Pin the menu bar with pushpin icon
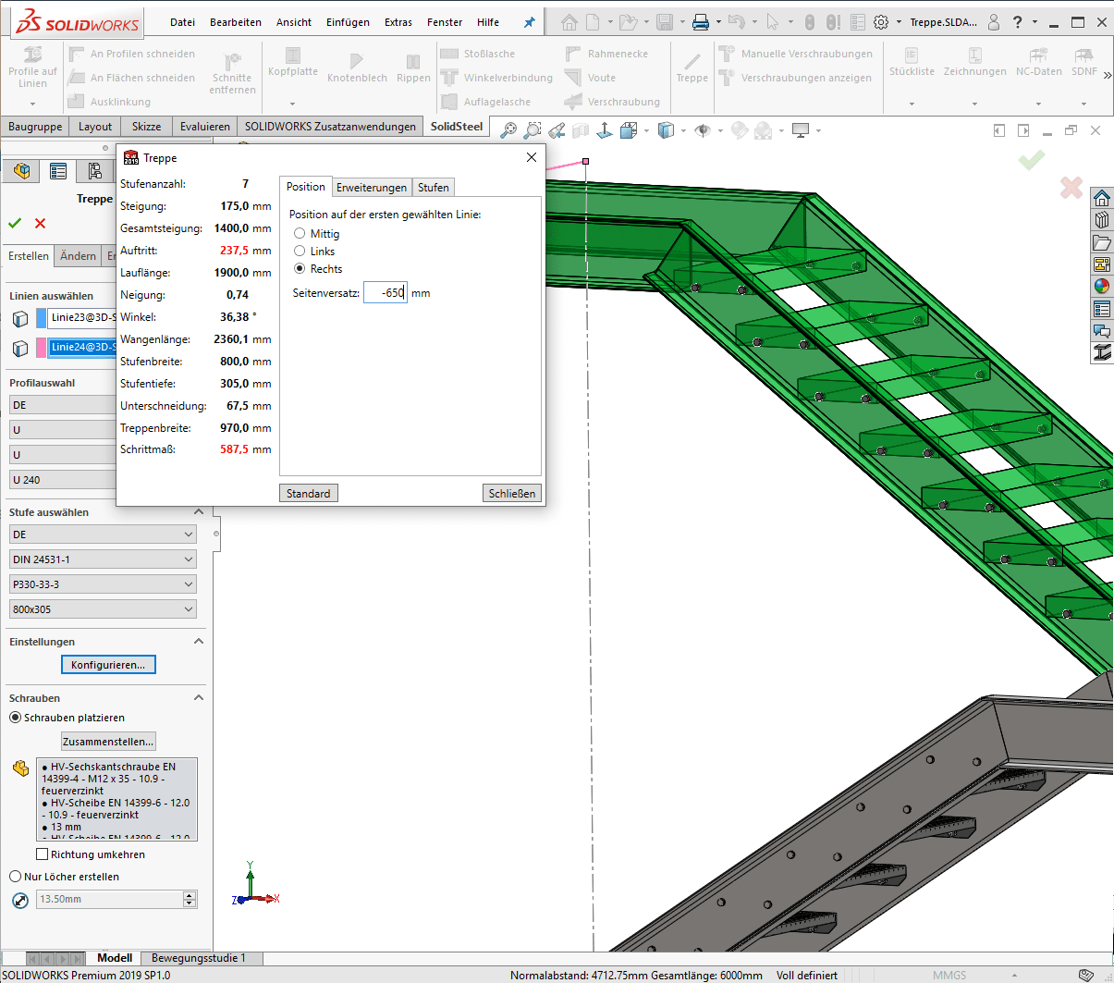This screenshot has height=983, width=1114. tap(529, 22)
